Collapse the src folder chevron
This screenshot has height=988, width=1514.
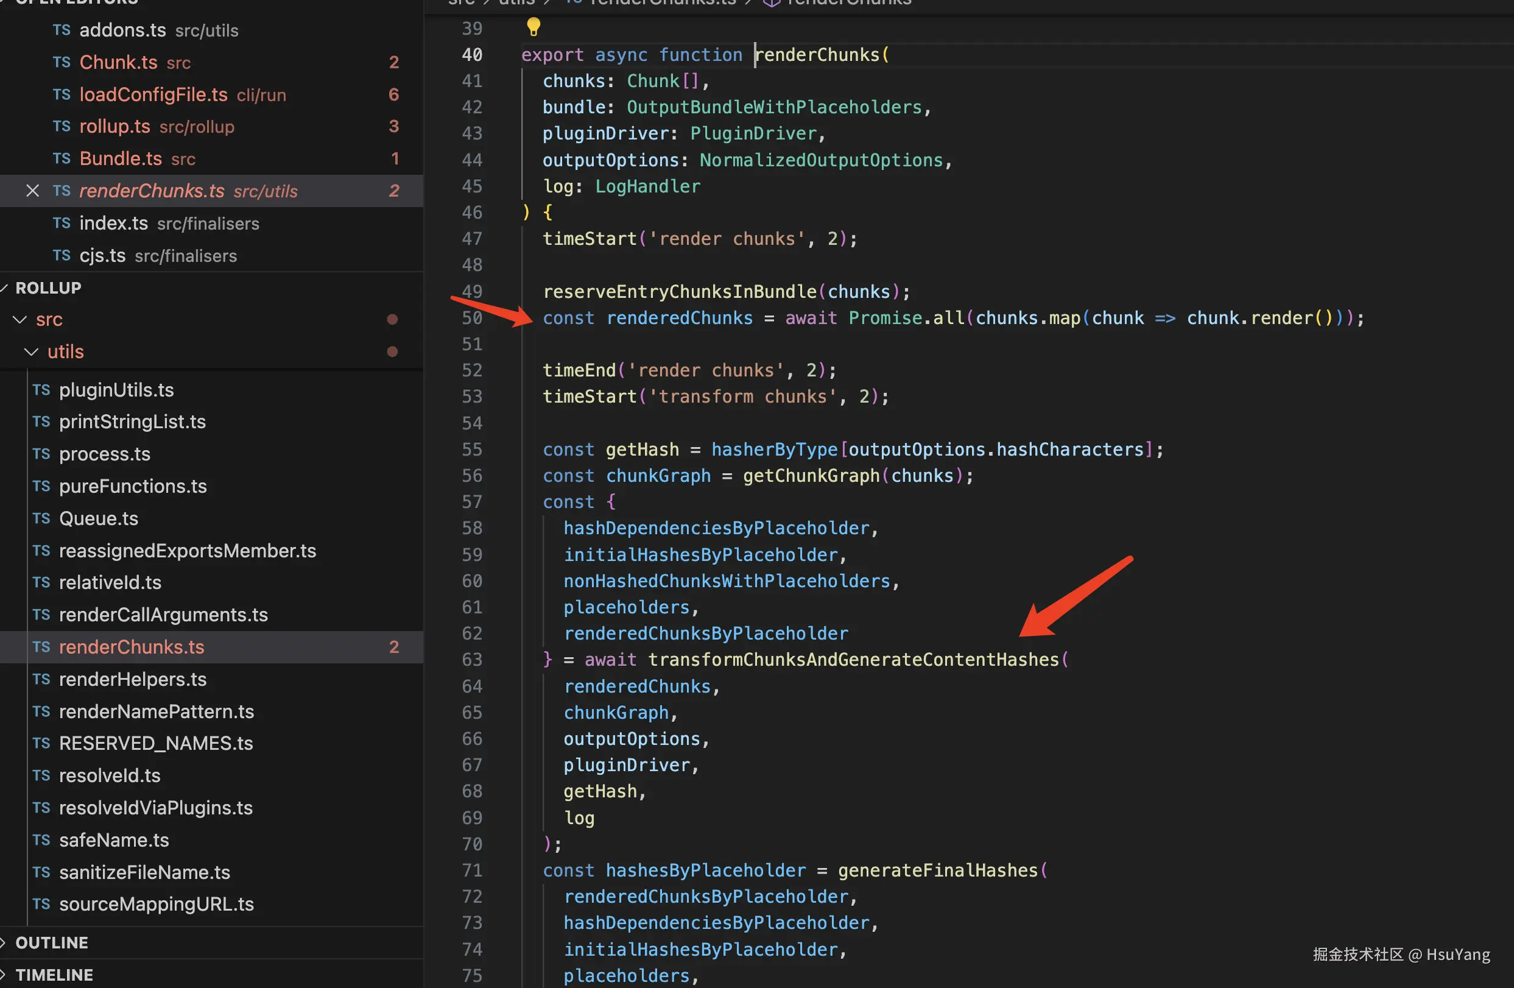(x=19, y=319)
